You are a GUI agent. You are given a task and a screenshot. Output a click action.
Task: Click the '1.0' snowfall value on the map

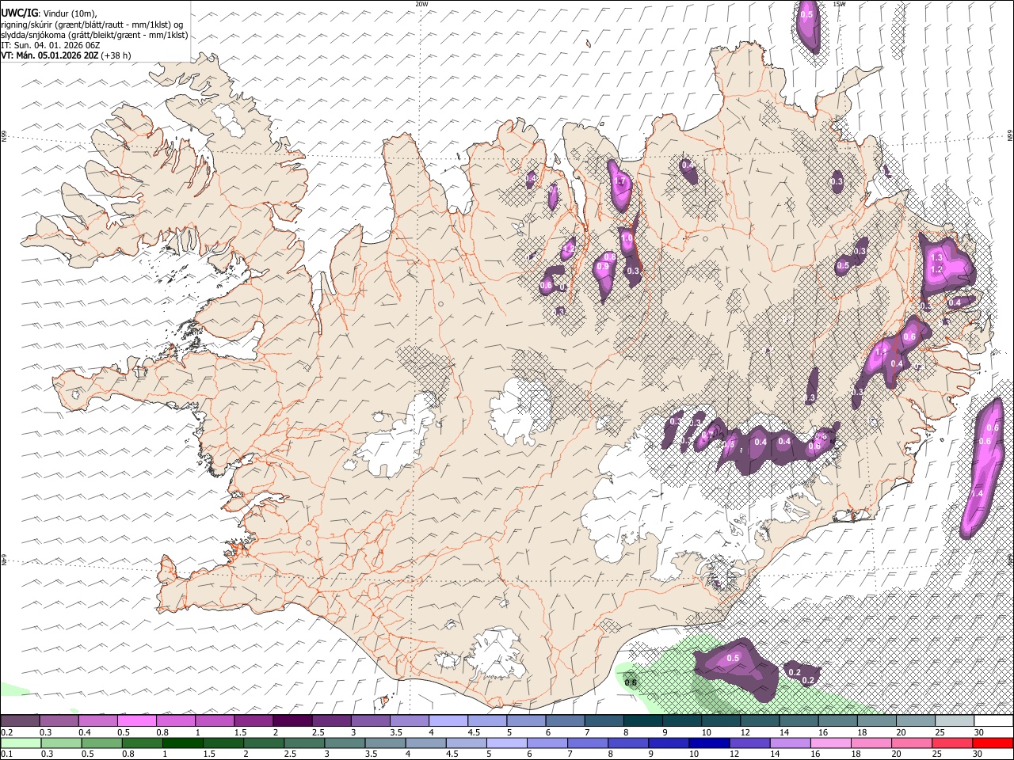pyautogui.click(x=627, y=237)
